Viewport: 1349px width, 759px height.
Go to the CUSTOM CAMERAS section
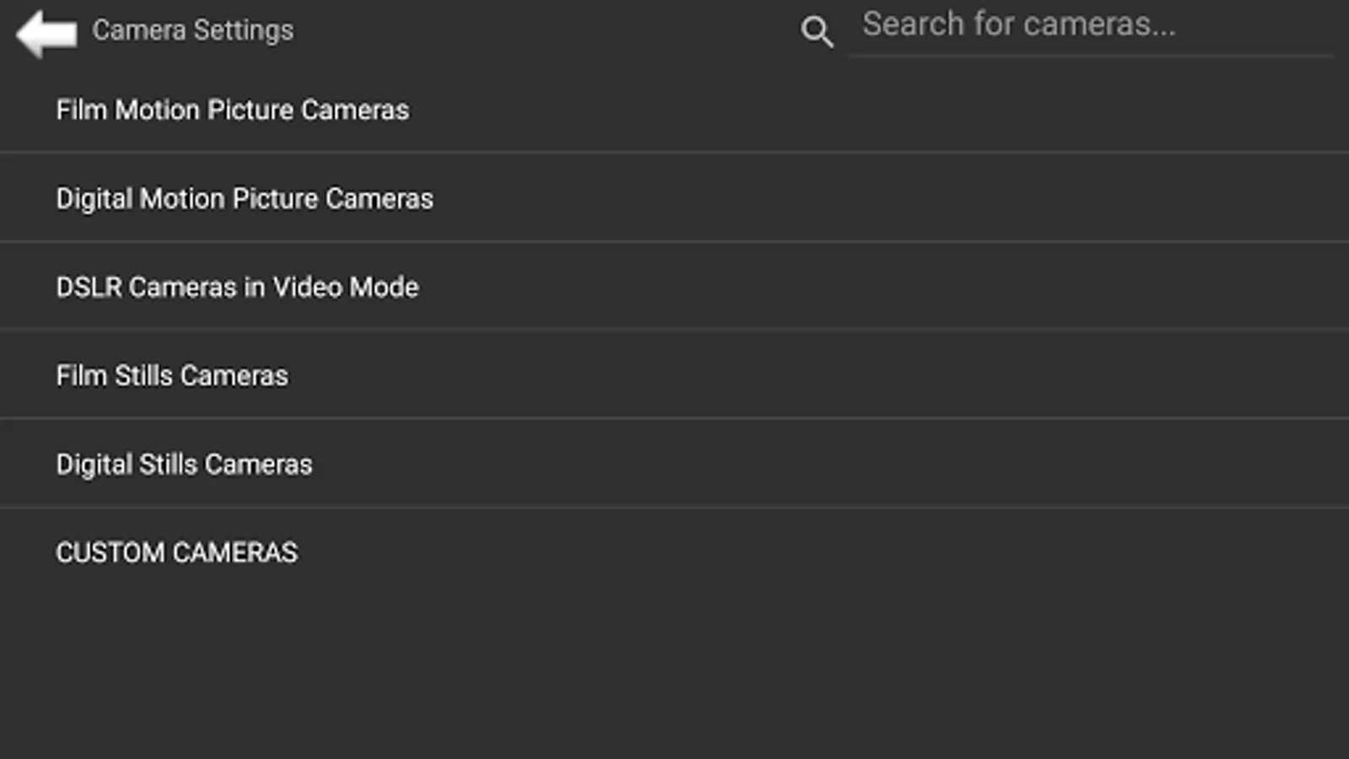(x=176, y=553)
